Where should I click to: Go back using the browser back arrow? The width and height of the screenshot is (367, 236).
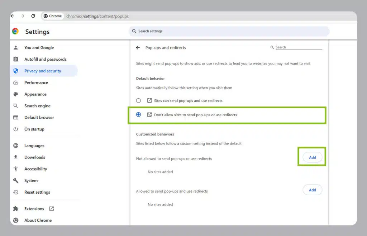click(13, 16)
